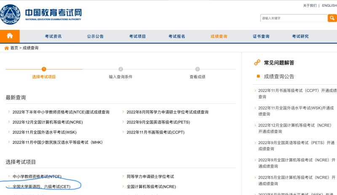This screenshot has width=337, height=195.
Task: Open notice 2022年9月全国英语等级考试 (PETS) 开通成绩查询
Action: [x=297, y=146]
